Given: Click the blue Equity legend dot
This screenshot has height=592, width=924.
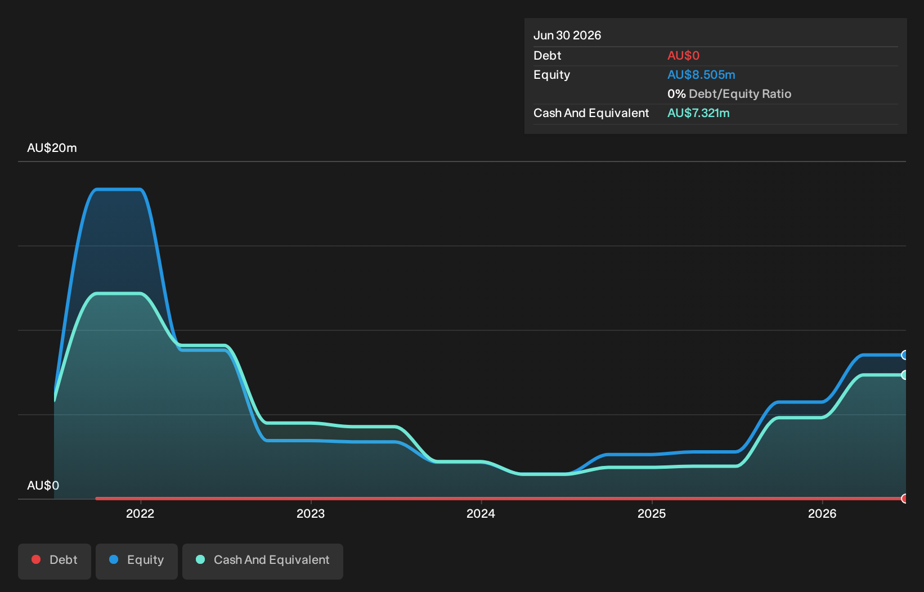Looking at the screenshot, I should tap(114, 559).
